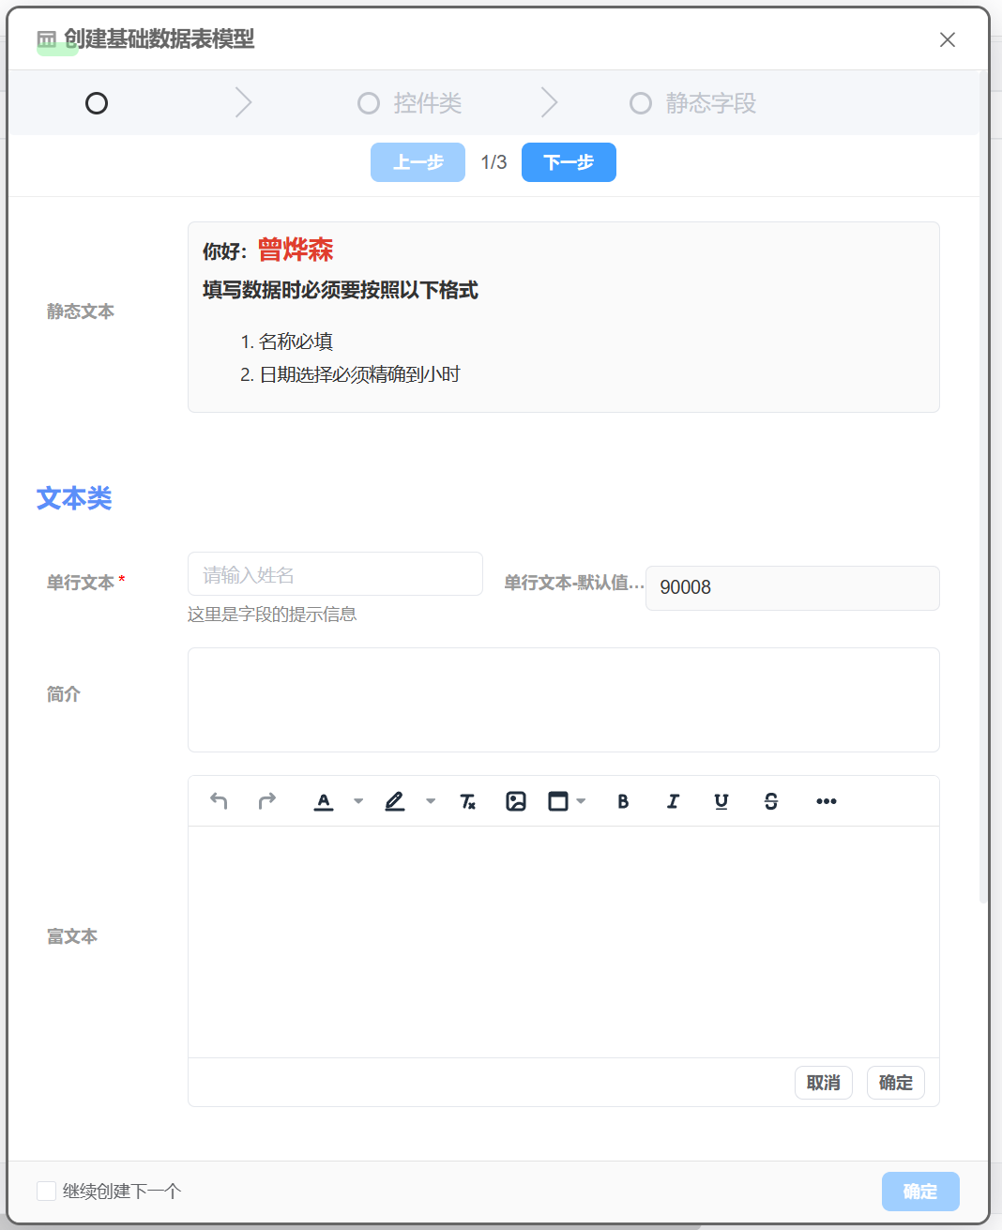Click 取消 in the rich text editor
Image resolution: width=1002 pixels, height=1230 pixels.
click(x=823, y=1083)
